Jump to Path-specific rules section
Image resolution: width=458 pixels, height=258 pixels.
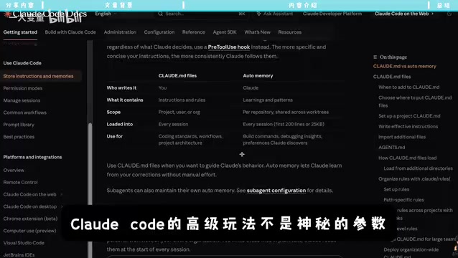point(403,200)
